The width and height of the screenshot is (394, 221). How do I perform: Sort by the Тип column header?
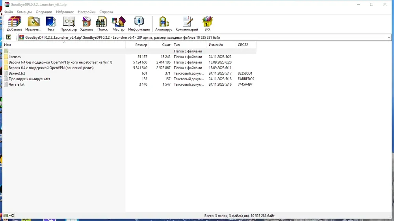tap(190, 45)
